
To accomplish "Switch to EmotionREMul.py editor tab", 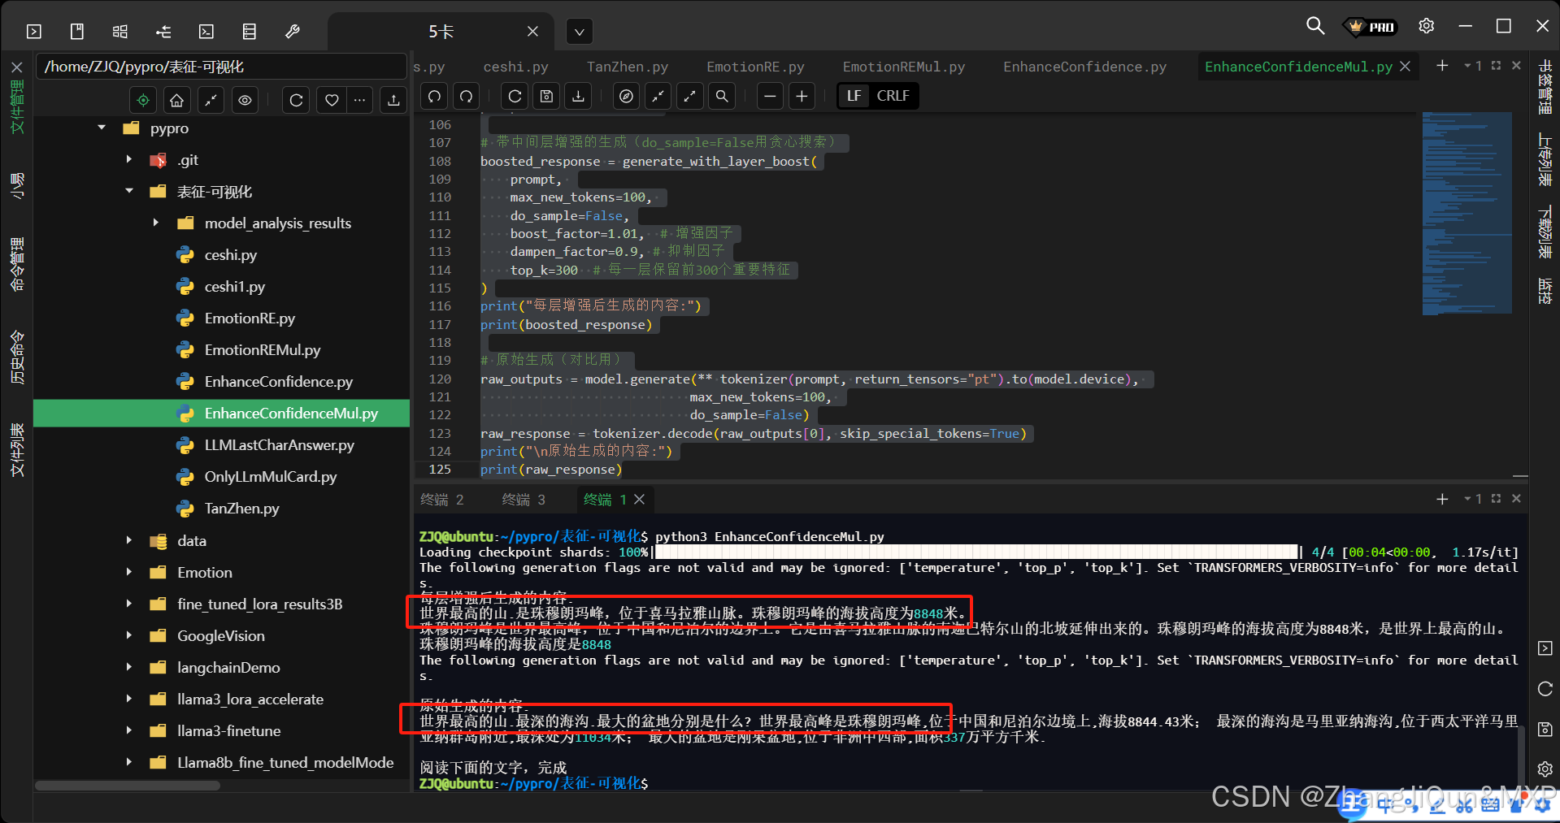I will point(903,67).
